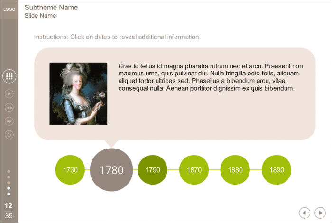Screen dimensions: 332x223
Task: Select the 1730 timeline date
Action: (x=70, y=169)
